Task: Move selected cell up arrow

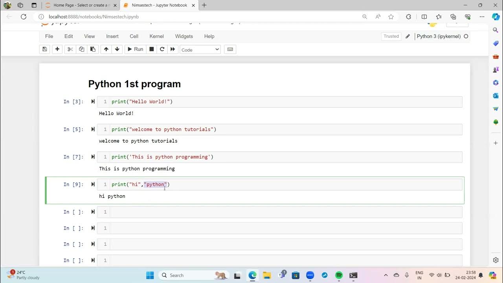Action: 106,49
